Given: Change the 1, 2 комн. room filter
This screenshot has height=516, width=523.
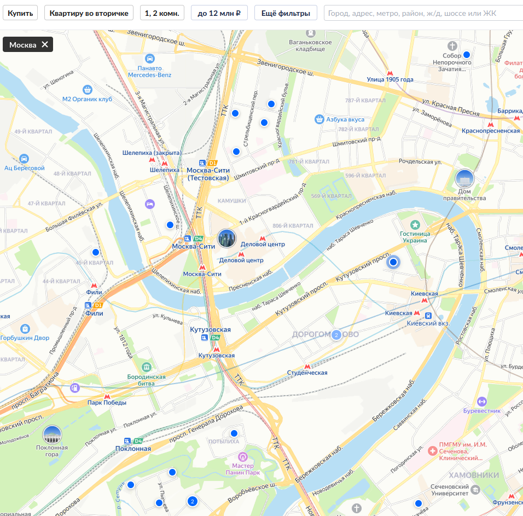Looking at the screenshot, I should [x=162, y=13].
